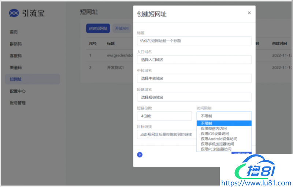This screenshot has height=187, width=293.
Task: Click the 开放API button
Action: (122, 28)
